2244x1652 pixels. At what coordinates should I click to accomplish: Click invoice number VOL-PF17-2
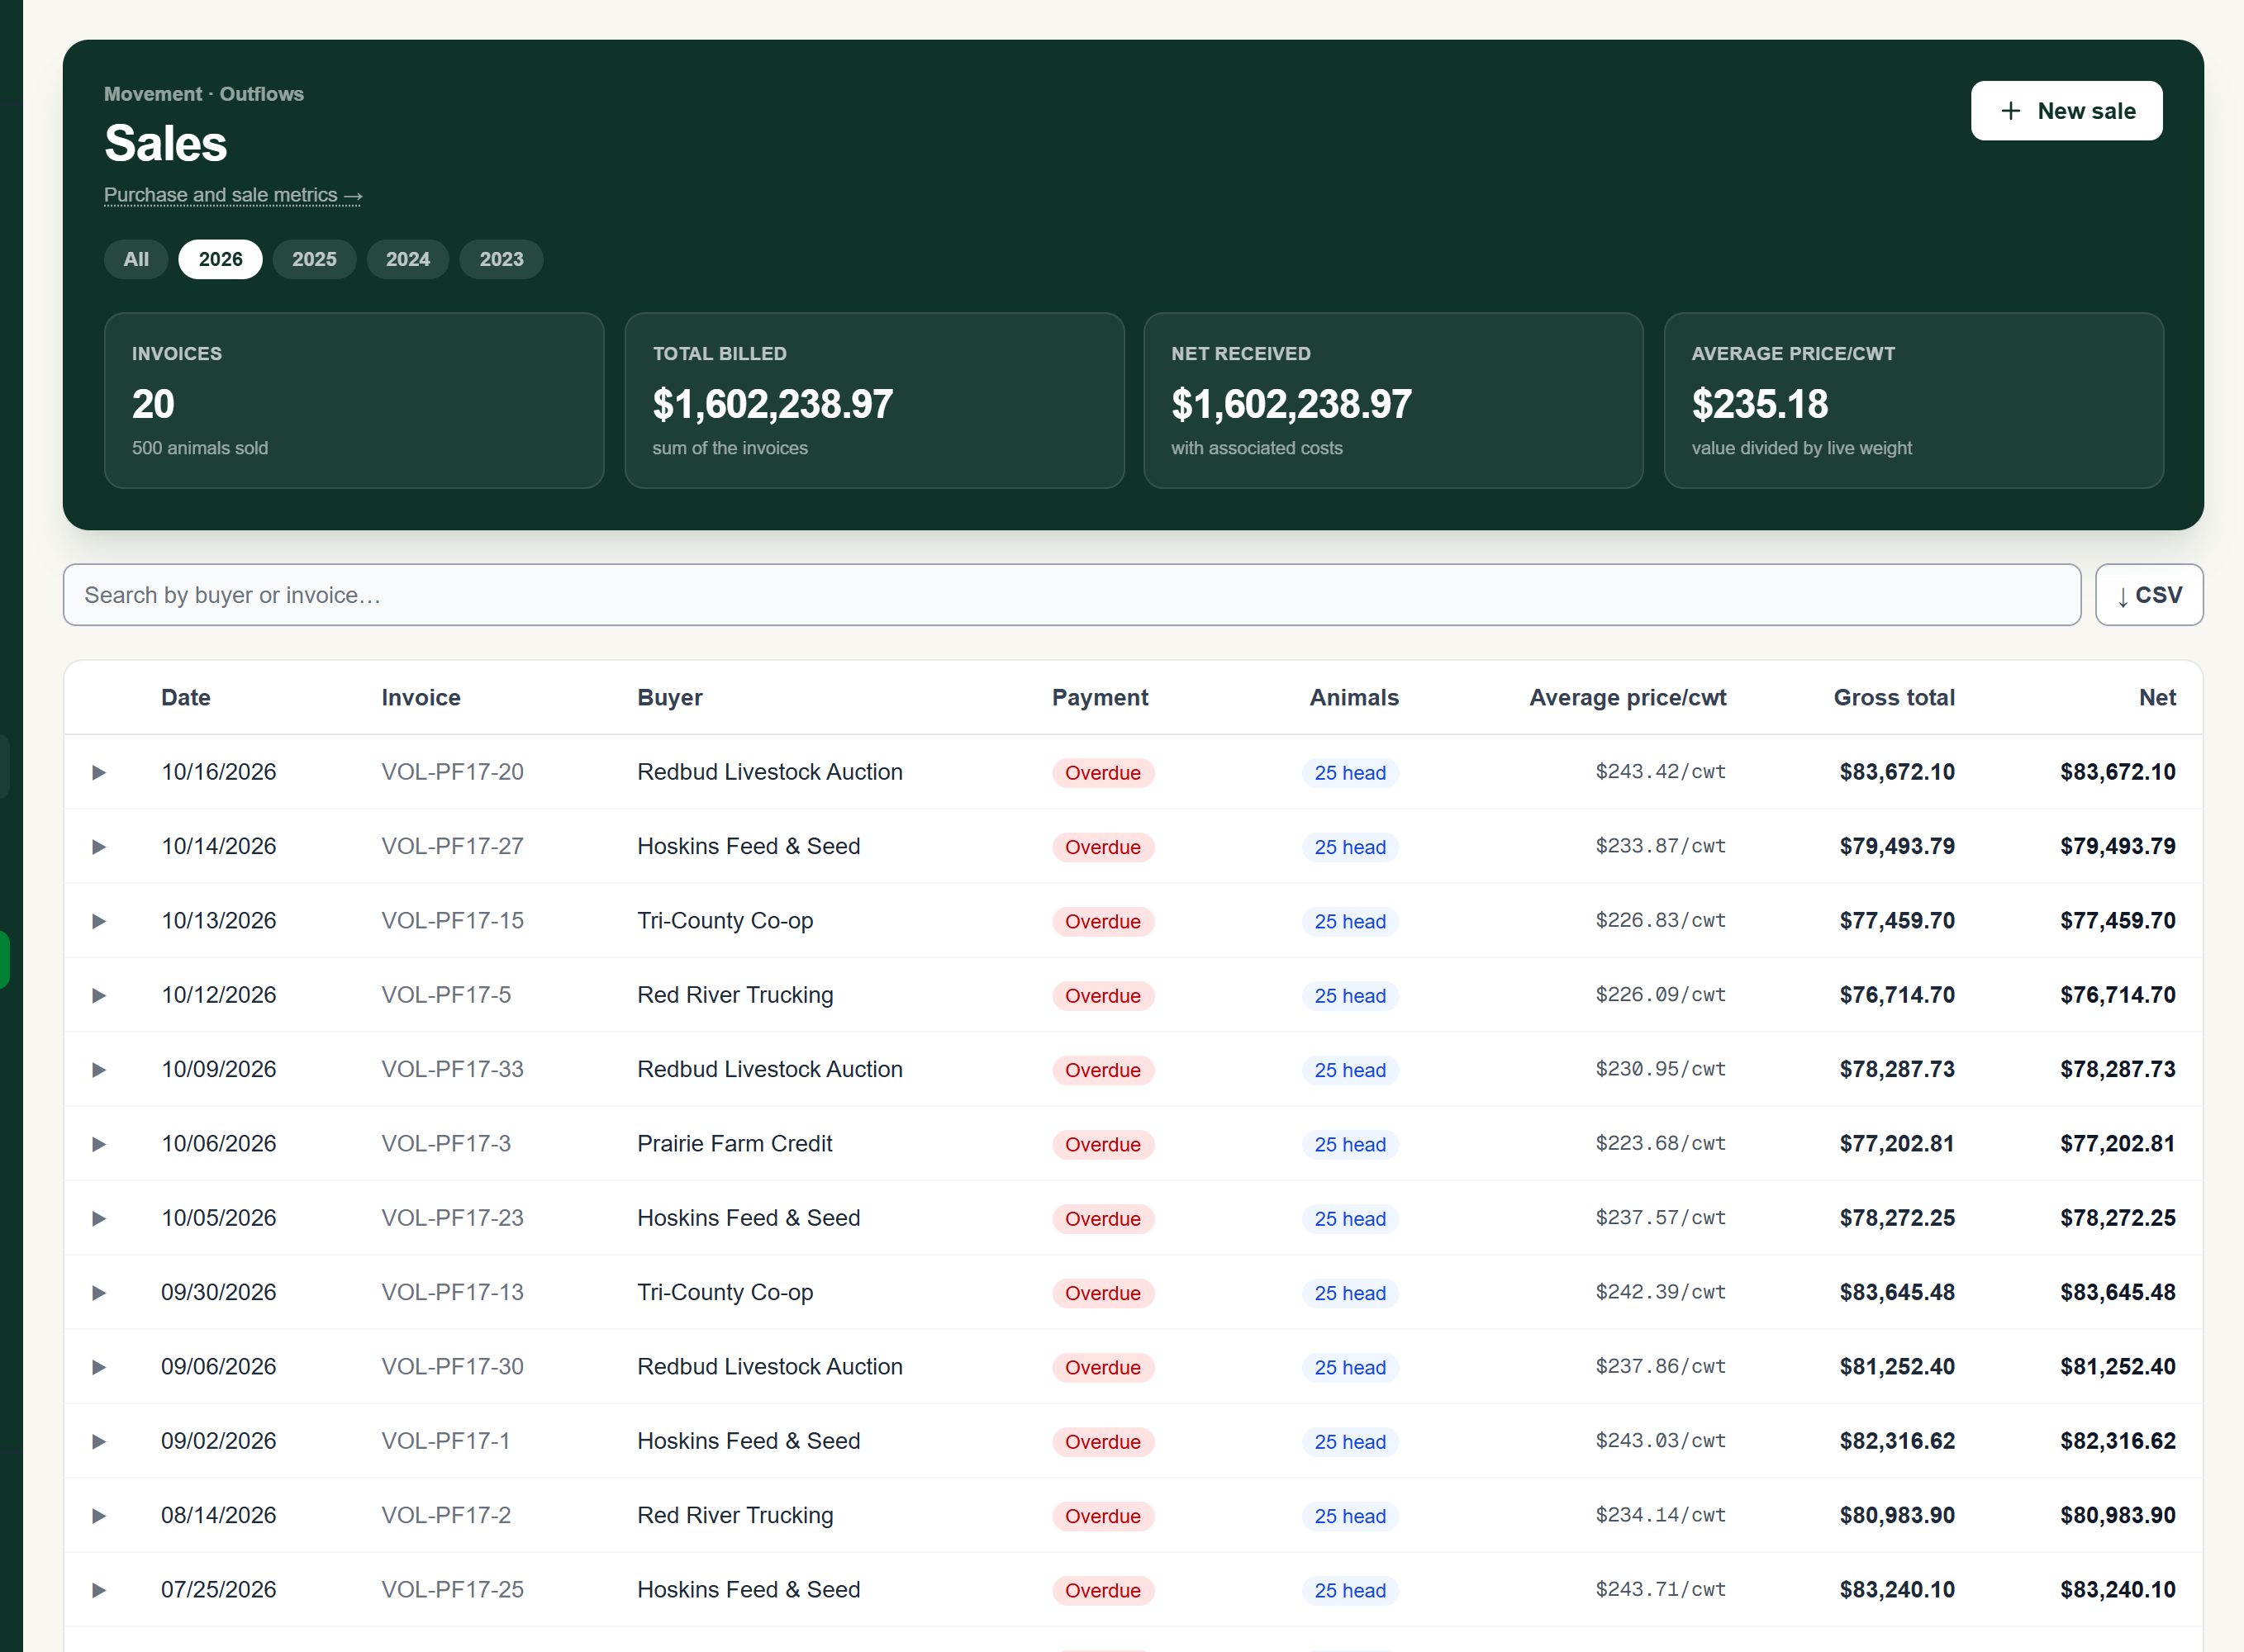click(x=446, y=1515)
